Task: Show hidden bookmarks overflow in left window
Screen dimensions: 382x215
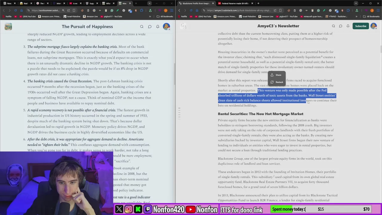Action: click(x=150, y=16)
